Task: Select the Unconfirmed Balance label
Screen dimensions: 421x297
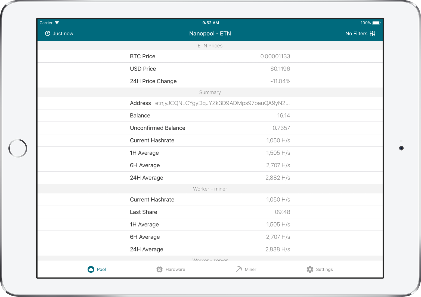Action: 158,128
